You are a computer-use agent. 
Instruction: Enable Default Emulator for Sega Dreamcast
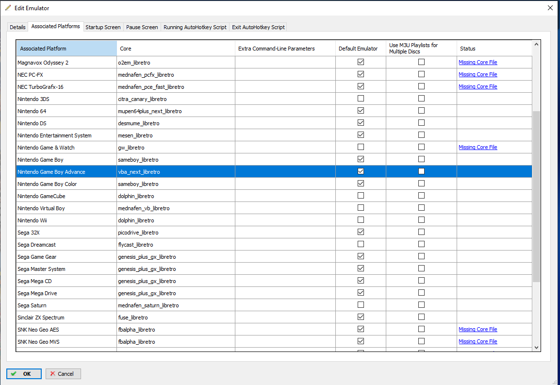click(361, 244)
